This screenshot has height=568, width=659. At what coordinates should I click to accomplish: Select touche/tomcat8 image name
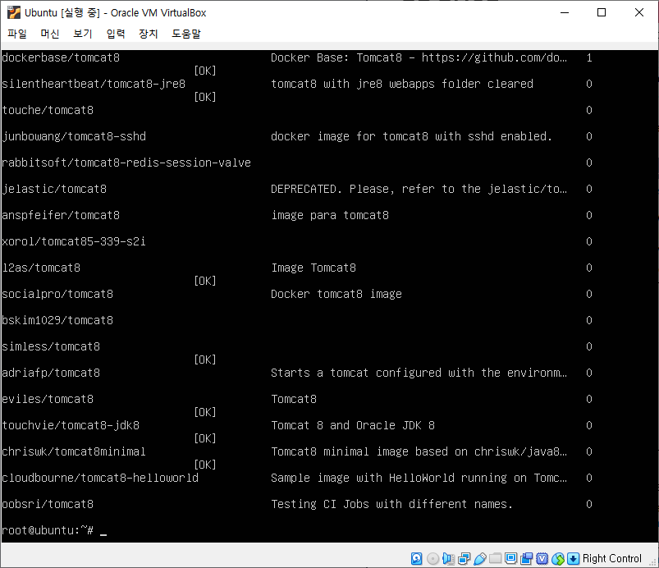pyautogui.click(x=48, y=110)
